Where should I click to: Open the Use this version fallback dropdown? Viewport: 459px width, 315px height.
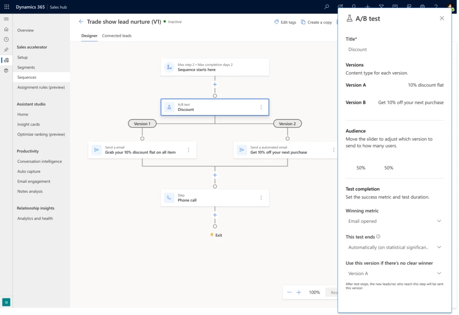pyautogui.click(x=394, y=273)
